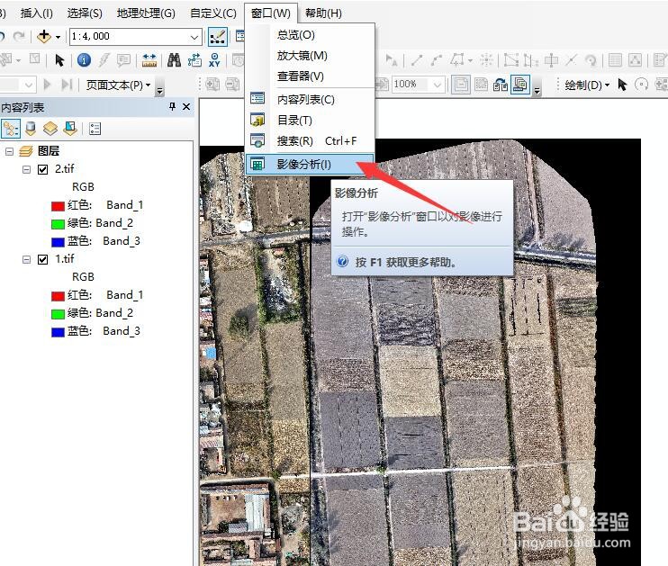The image size is (668, 566).
Task: Select the arrow in the Draw toolbar
Action: coord(622,85)
